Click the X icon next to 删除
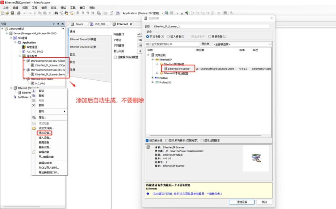This screenshot has width=336, height=209. point(34,105)
